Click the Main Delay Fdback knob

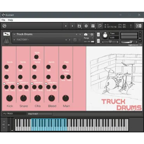tap(68, 77)
